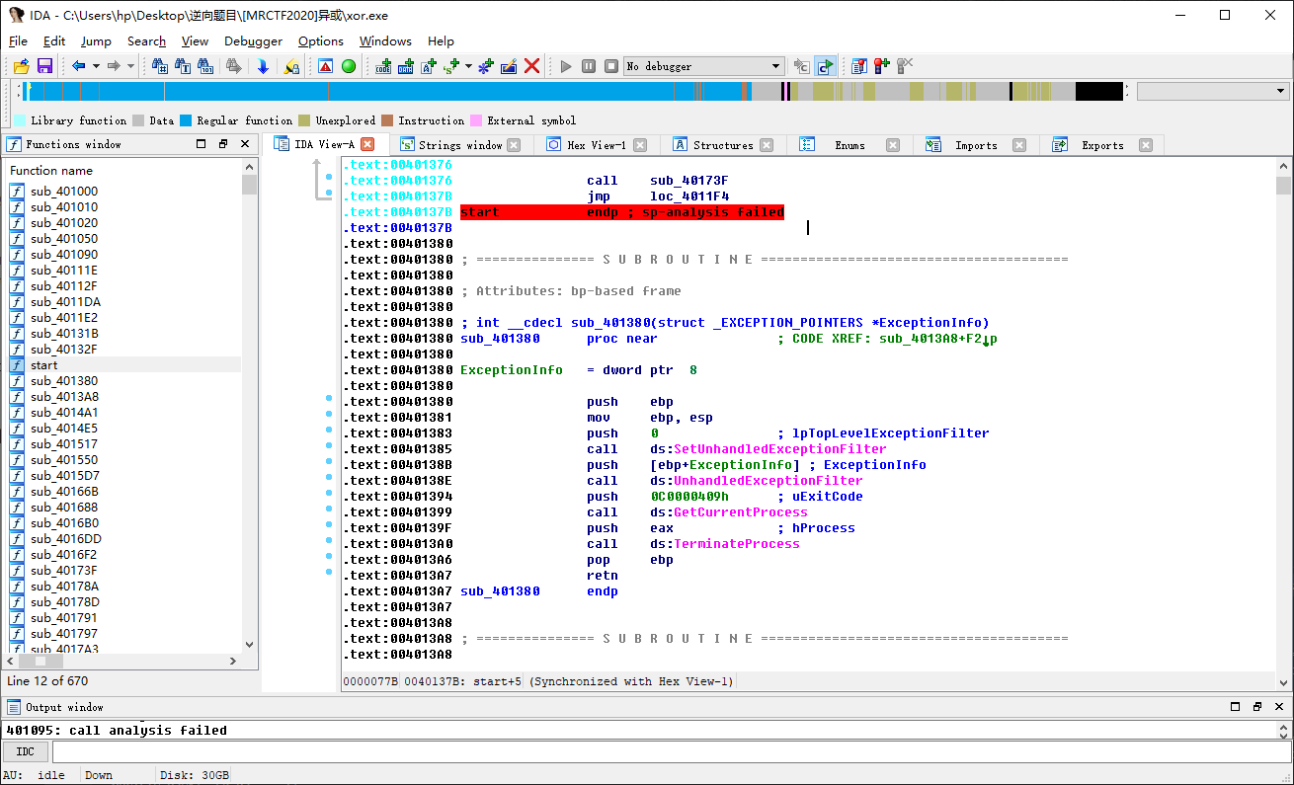
Task: Close the Hex View-1 tab
Action: click(640, 145)
